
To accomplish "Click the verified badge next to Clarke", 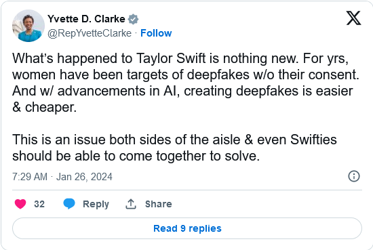I will (x=133, y=19).
